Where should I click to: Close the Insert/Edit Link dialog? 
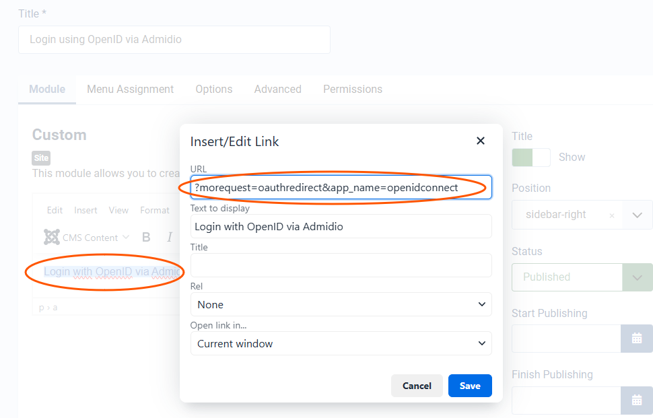coord(481,141)
